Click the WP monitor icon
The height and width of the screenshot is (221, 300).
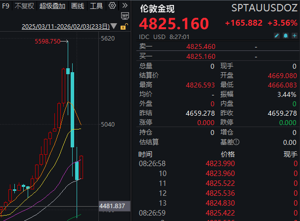coord(125,16)
